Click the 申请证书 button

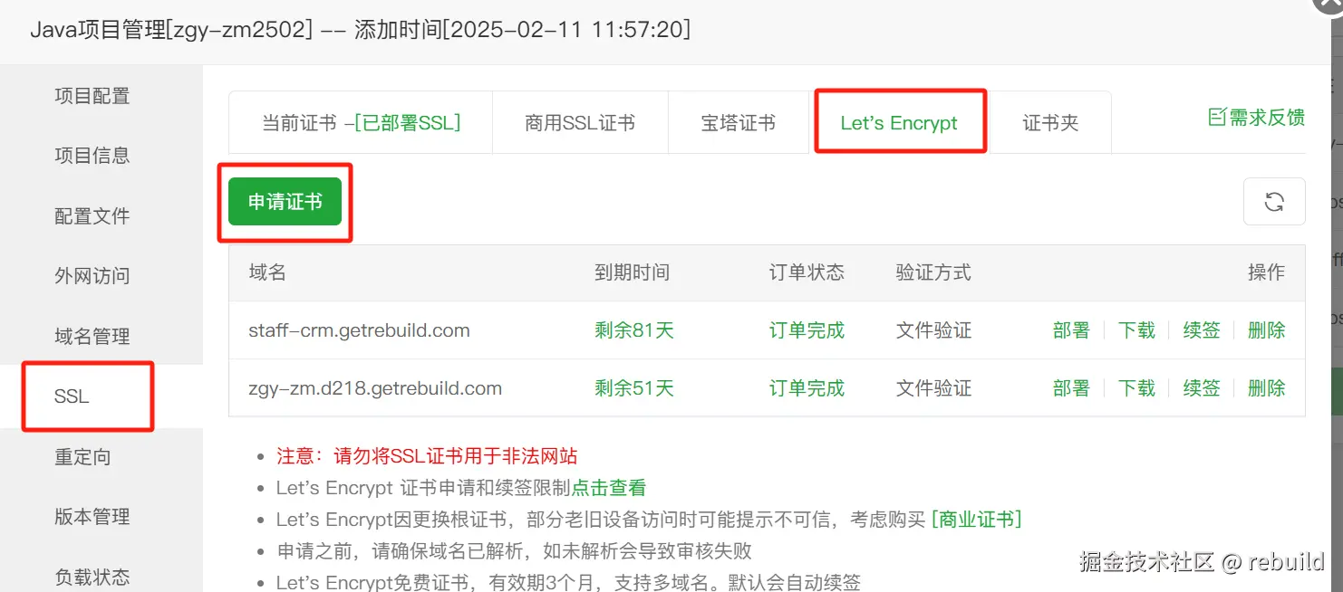pos(285,201)
